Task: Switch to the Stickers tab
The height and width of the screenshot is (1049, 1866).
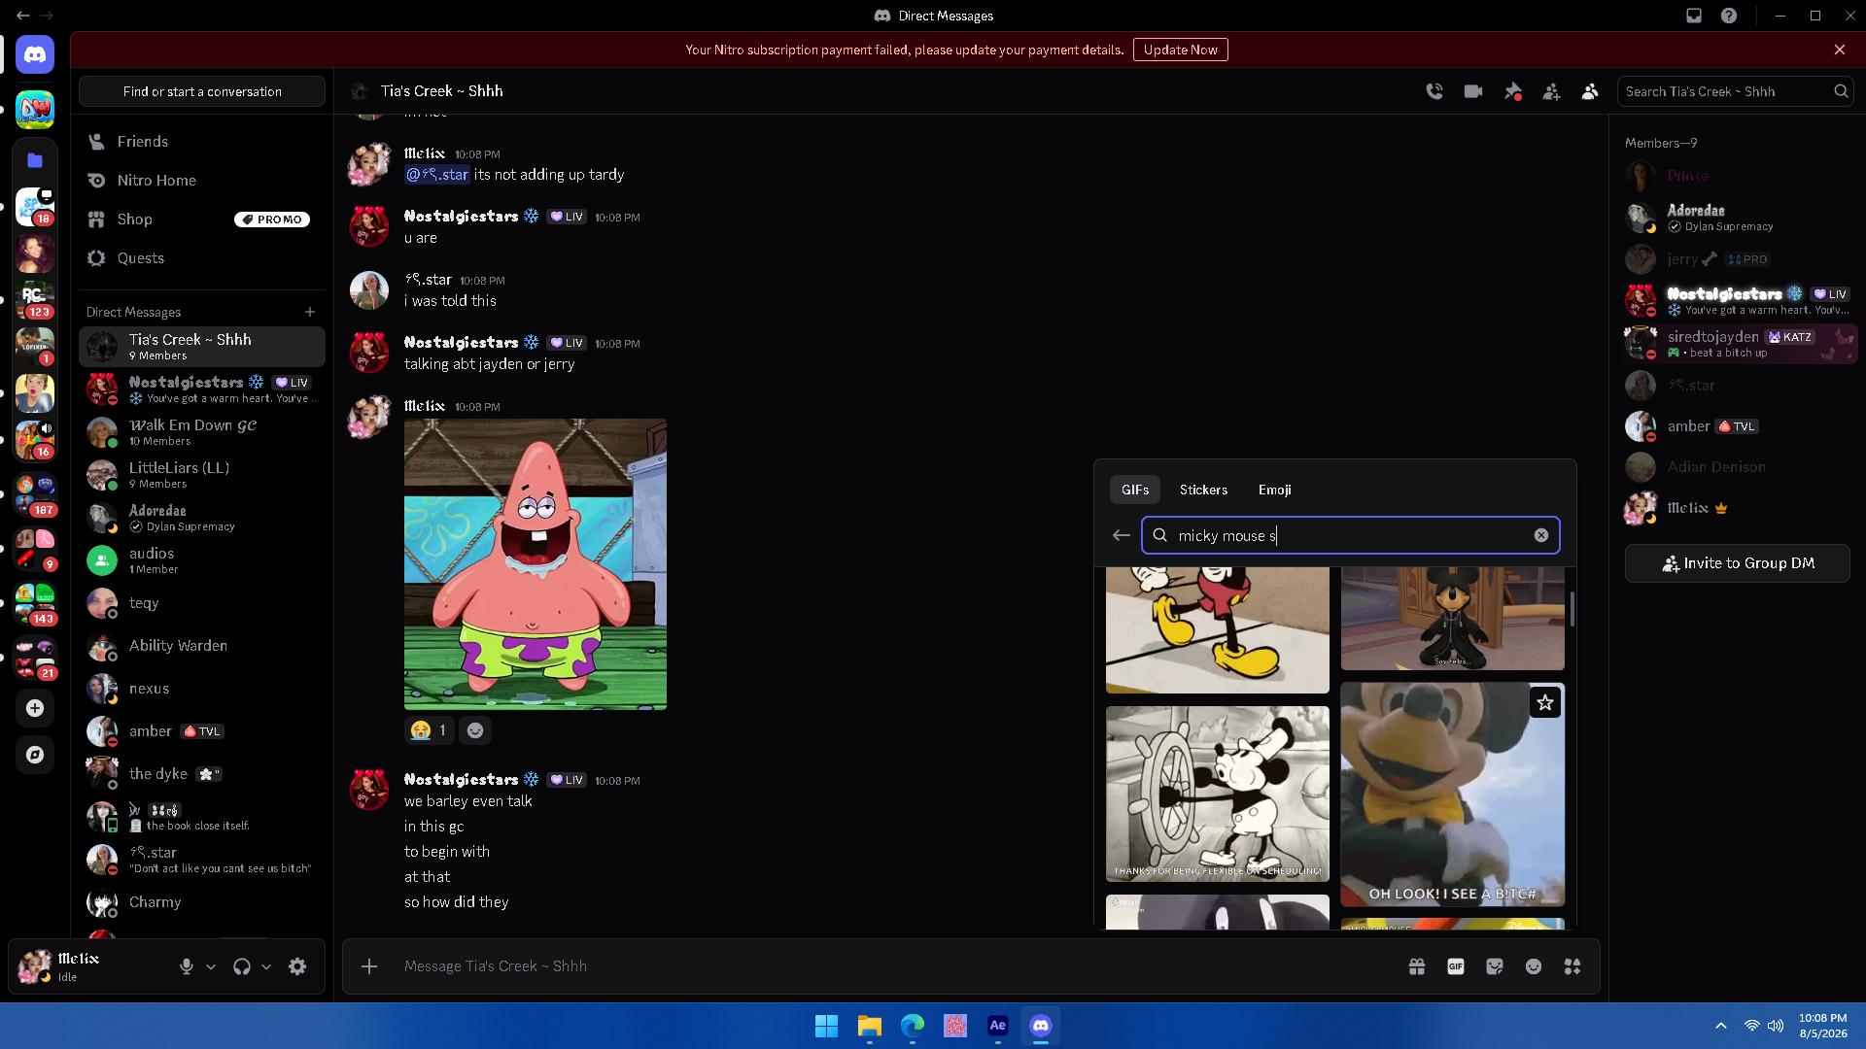Action: (x=1203, y=490)
